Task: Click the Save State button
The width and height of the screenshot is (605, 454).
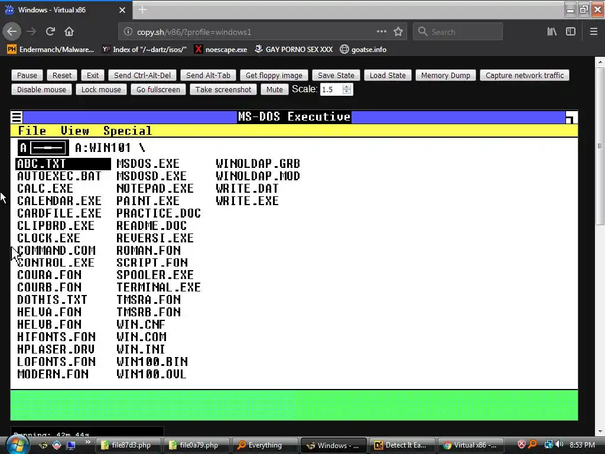Action: coord(336,75)
